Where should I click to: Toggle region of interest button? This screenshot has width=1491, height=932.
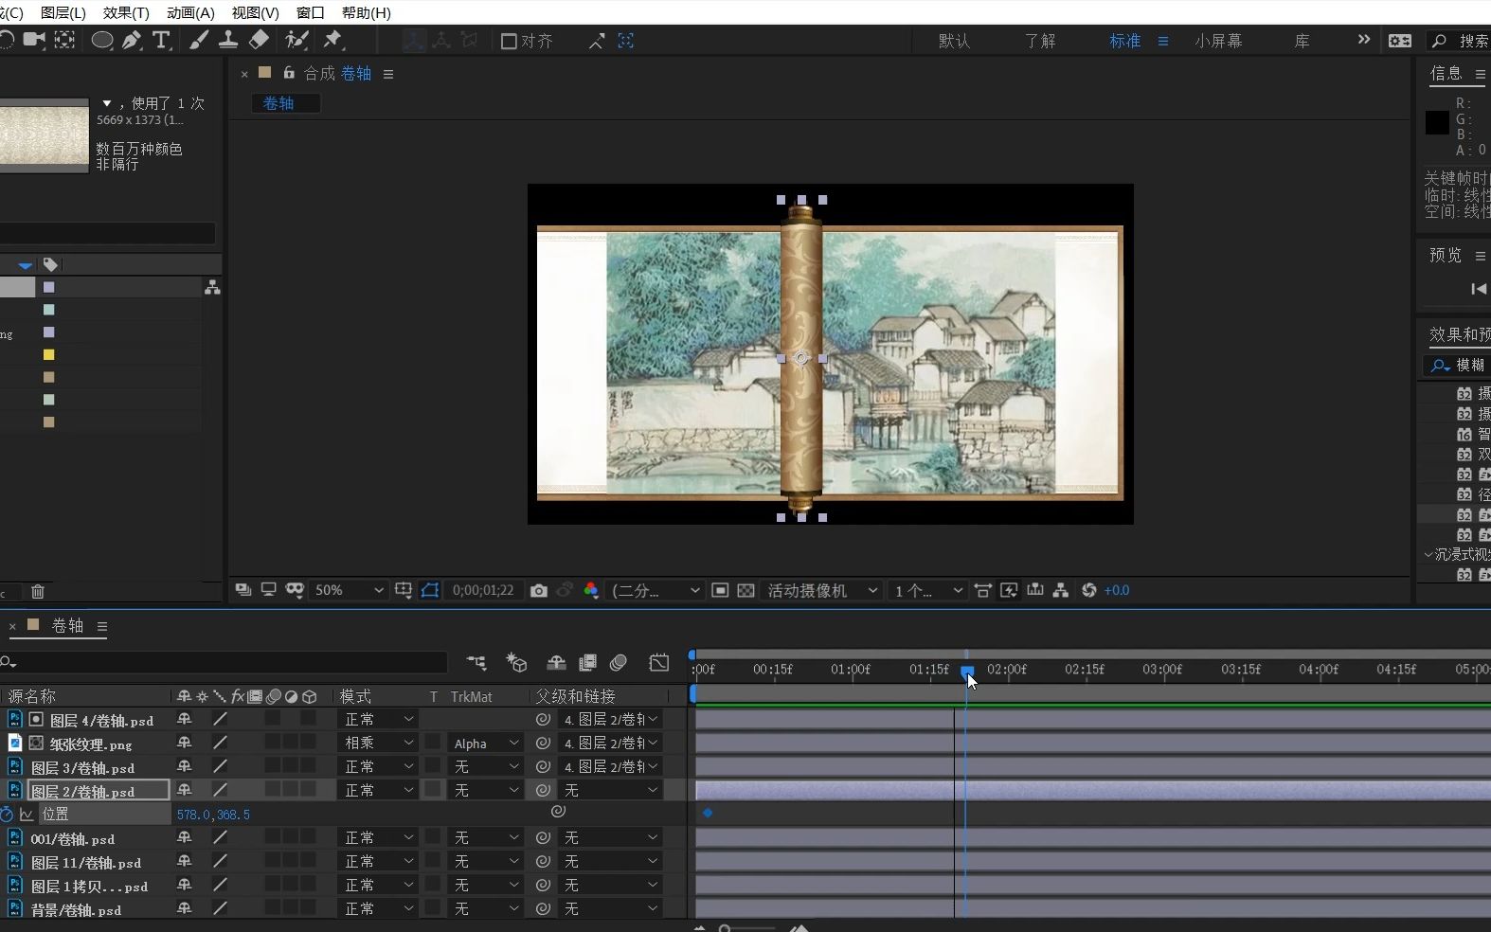coord(720,590)
